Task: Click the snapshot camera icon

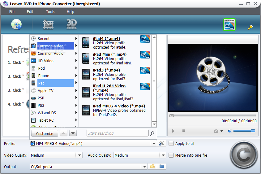Action: coord(216,131)
